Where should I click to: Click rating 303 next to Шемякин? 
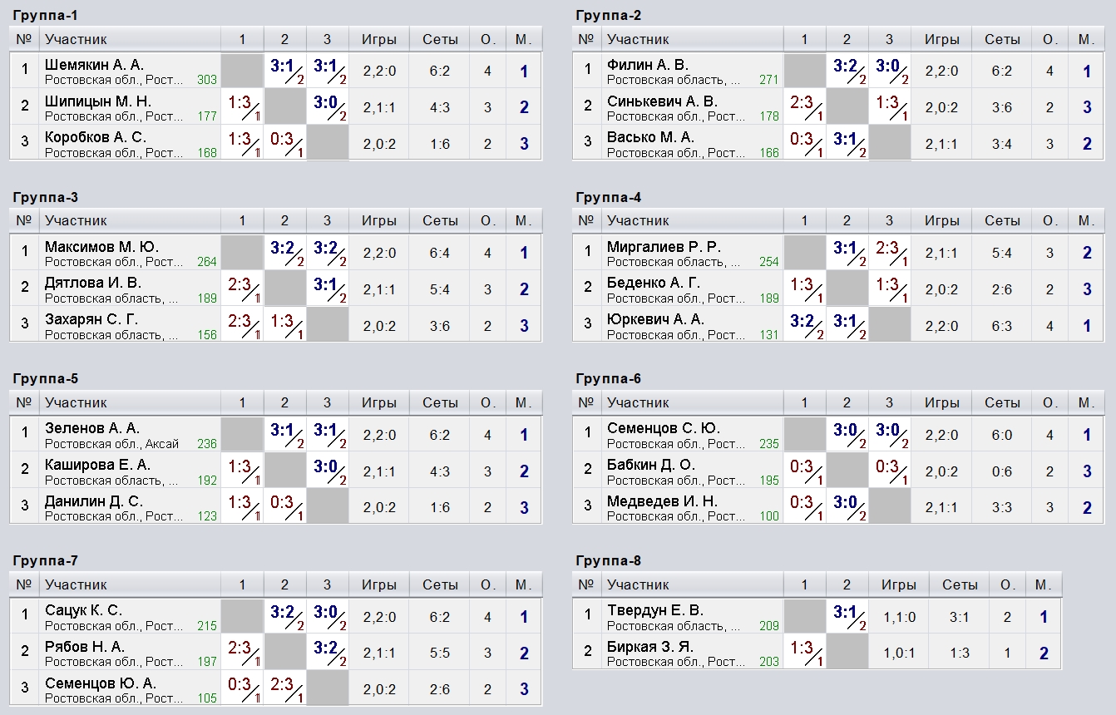pos(207,80)
